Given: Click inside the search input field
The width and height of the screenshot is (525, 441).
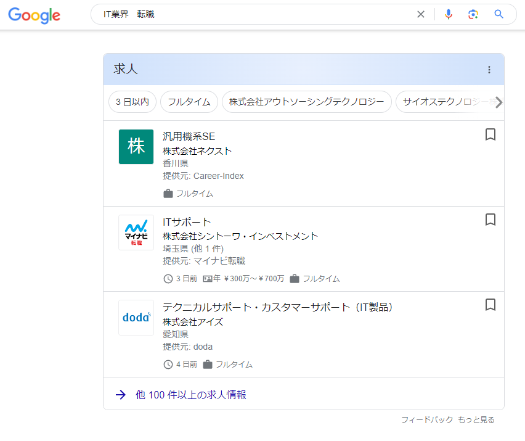Looking at the screenshot, I should [x=246, y=14].
